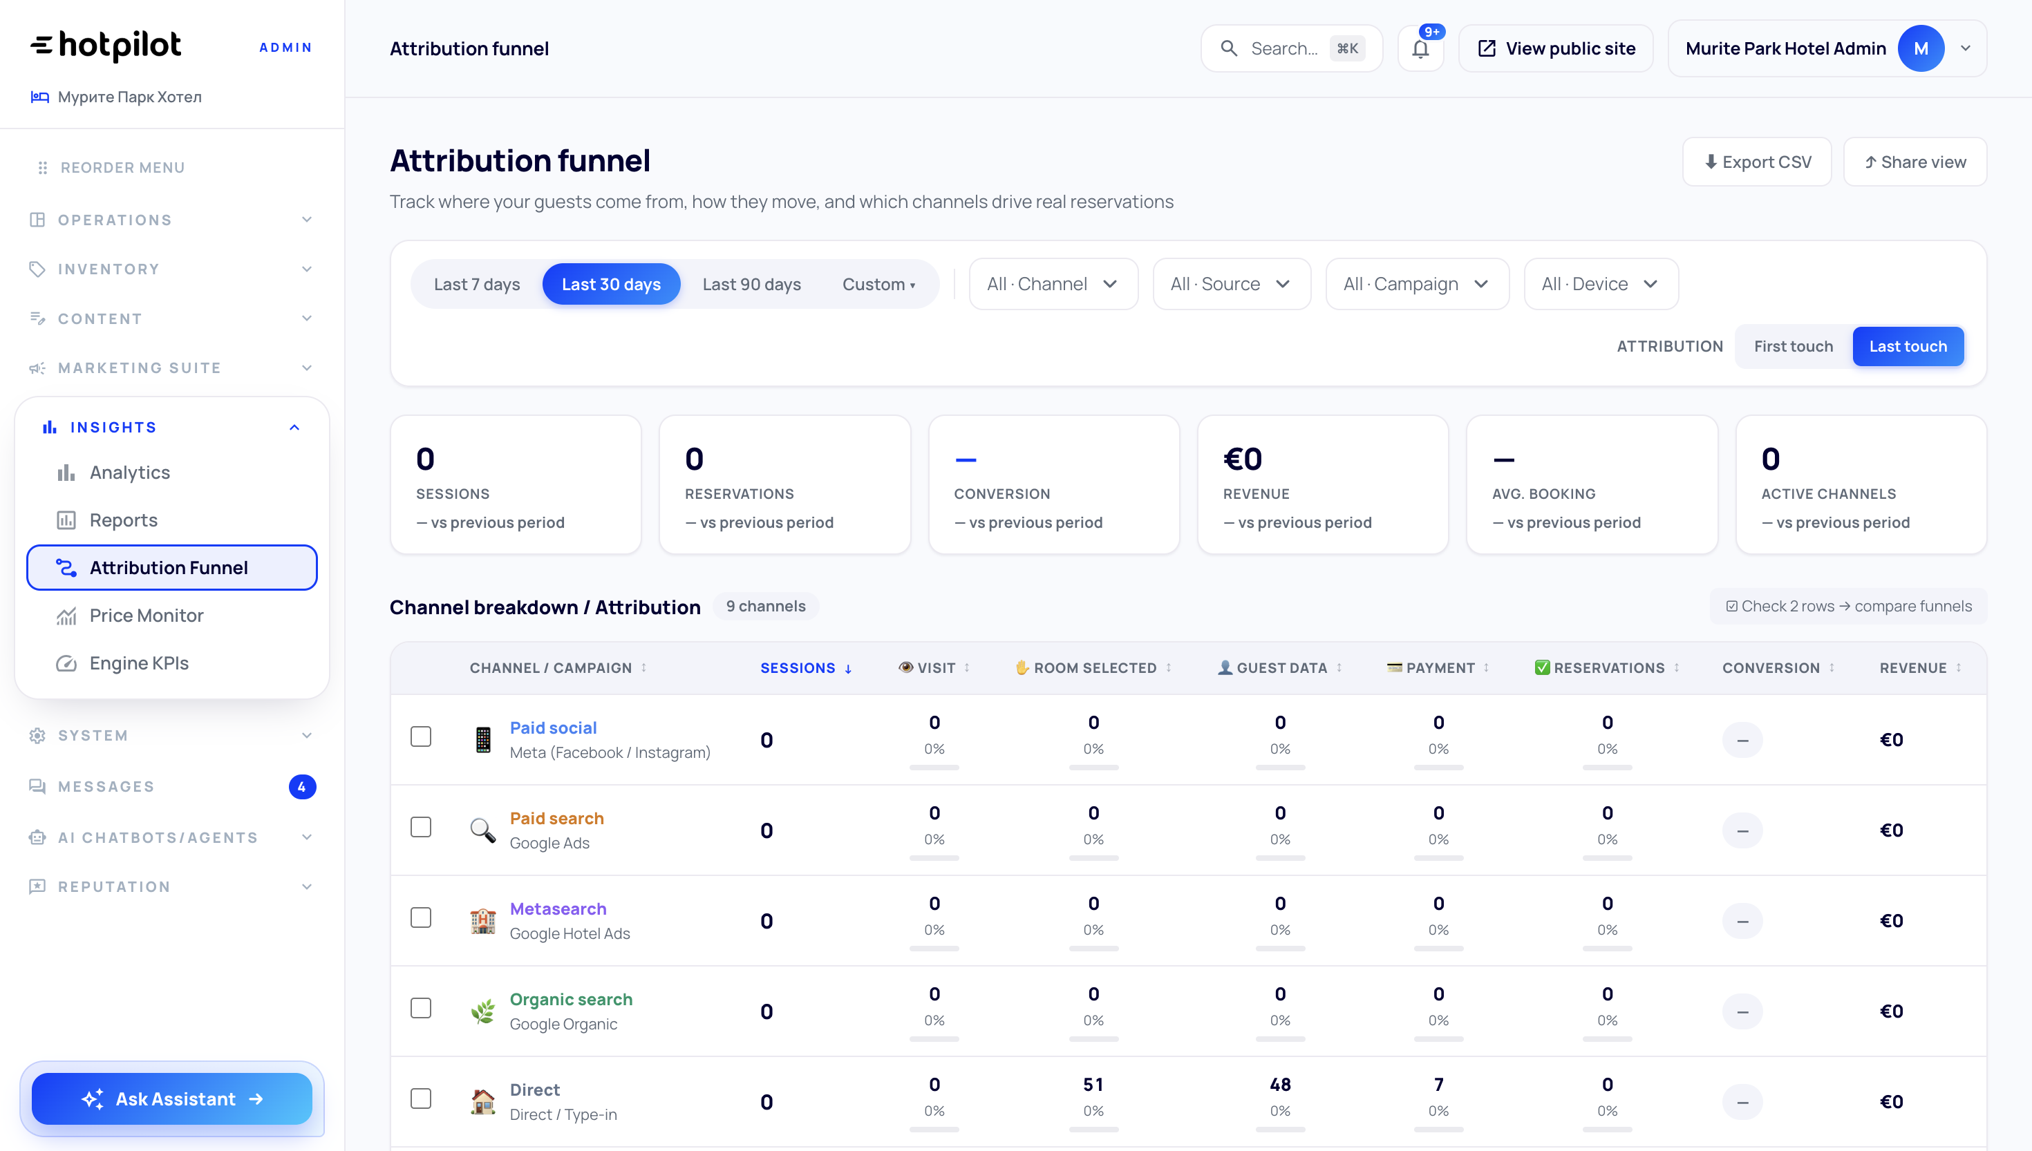
Task: Open the All Channel dropdown
Action: 1053,284
